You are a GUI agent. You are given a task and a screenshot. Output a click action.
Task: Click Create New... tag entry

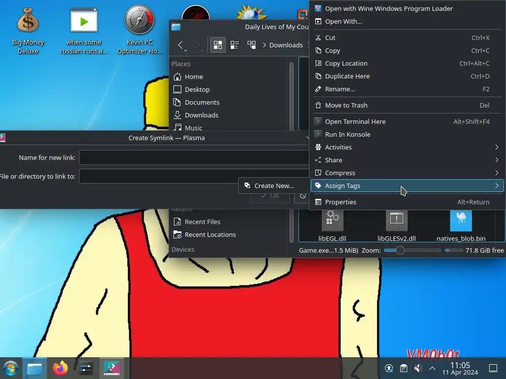274,186
